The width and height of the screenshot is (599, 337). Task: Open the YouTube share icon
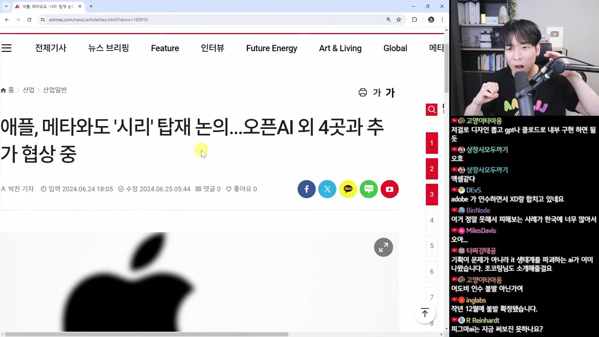[x=390, y=189]
